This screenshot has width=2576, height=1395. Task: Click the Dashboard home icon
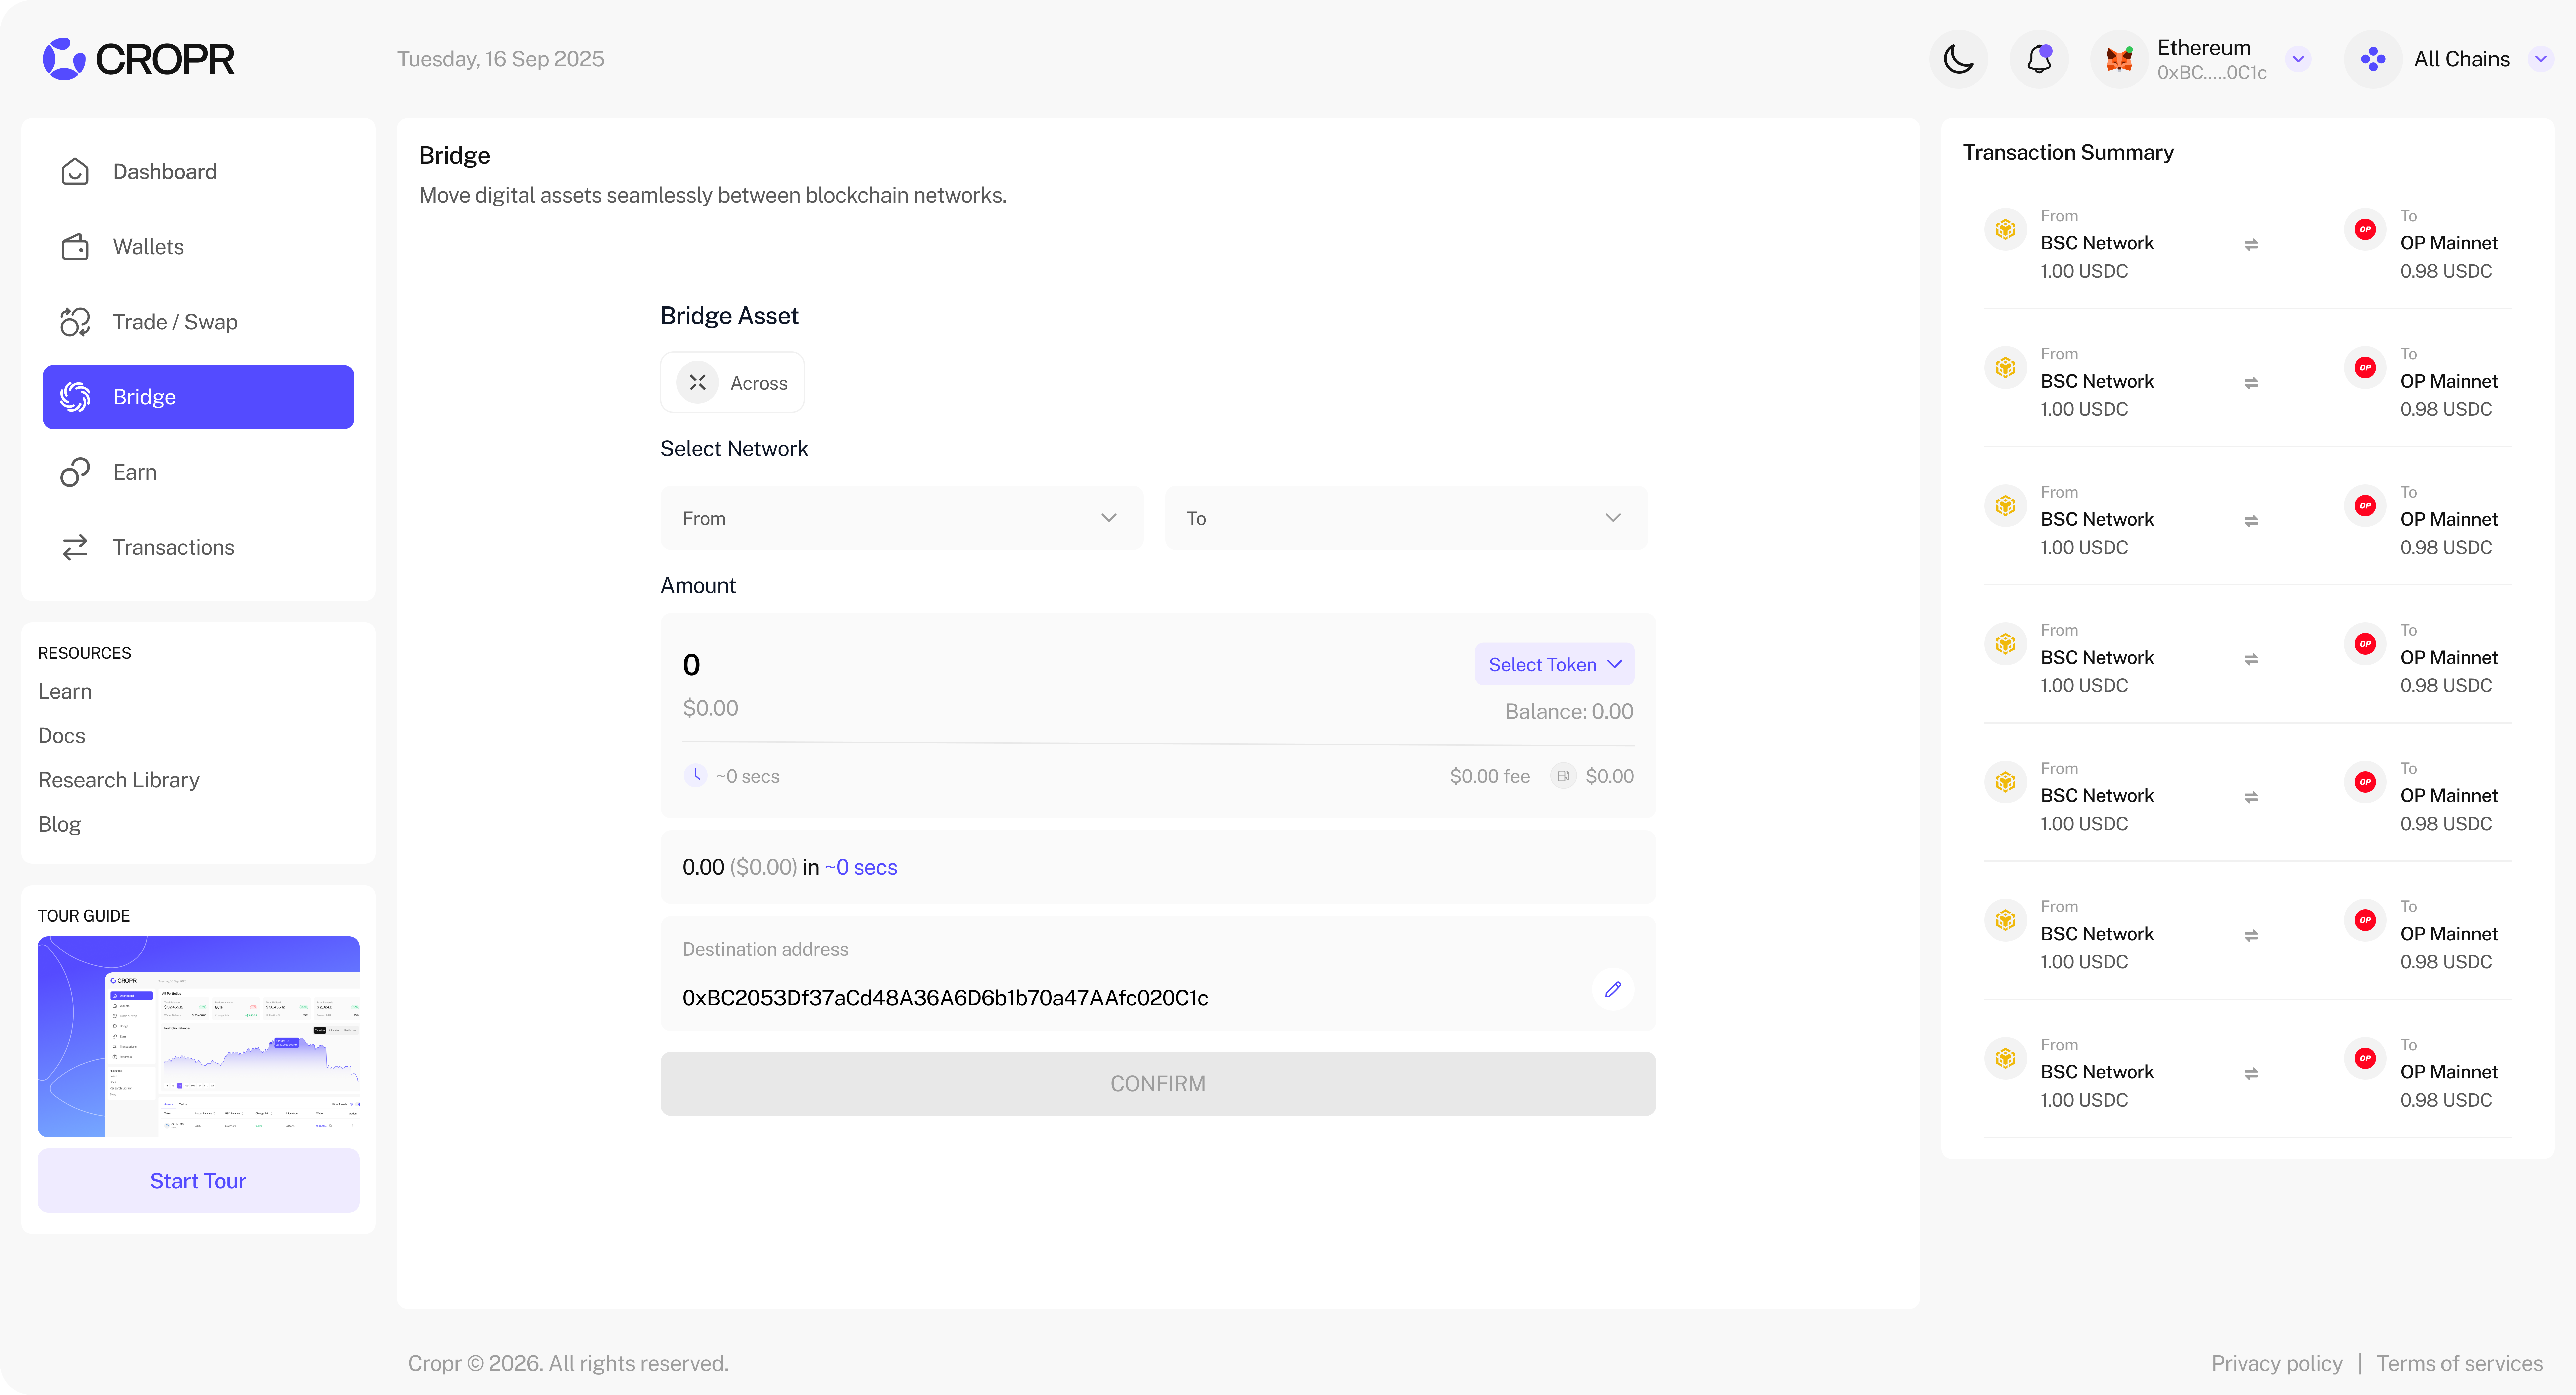point(75,172)
